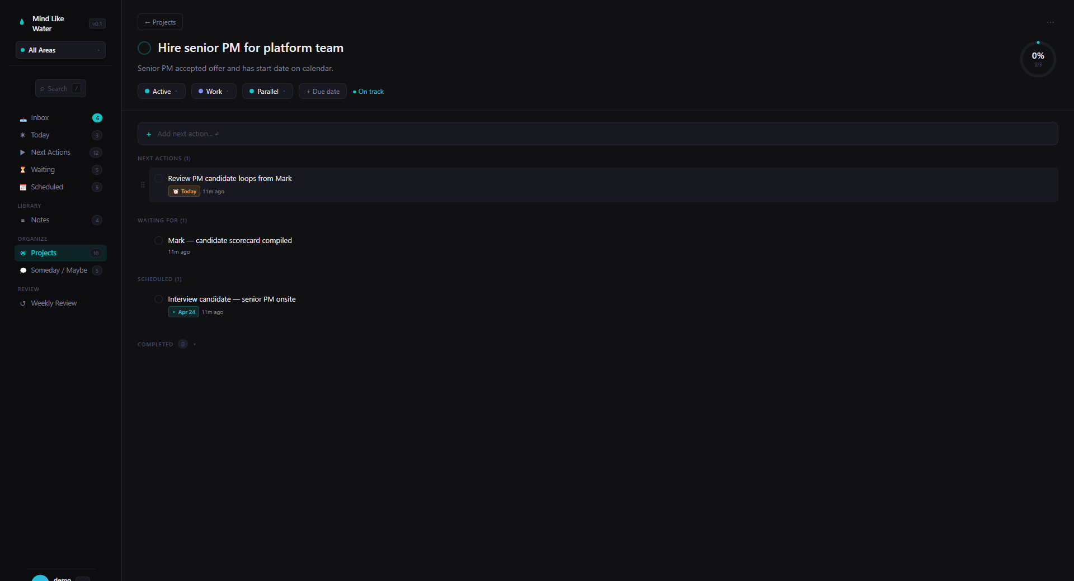Select the Today view star icon
This screenshot has height=581, width=1074.
click(x=22, y=135)
